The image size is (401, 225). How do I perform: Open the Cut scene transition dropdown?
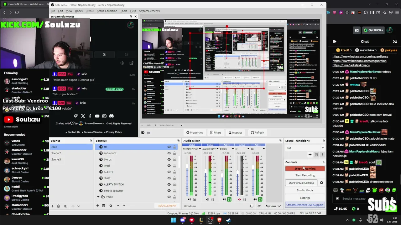click(305, 148)
